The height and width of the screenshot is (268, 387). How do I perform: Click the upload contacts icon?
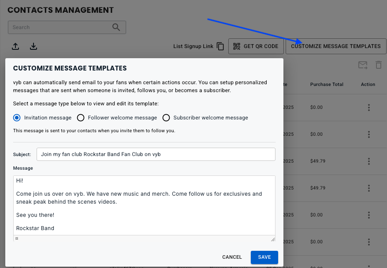[15, 46]
